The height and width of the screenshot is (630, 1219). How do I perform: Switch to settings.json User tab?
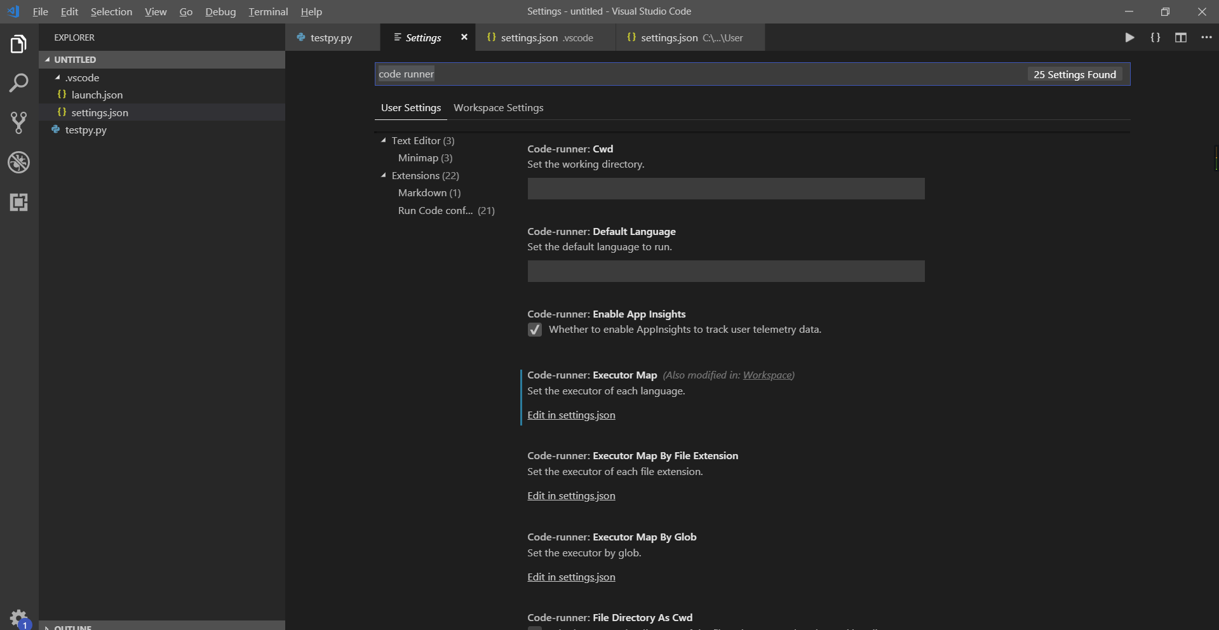[690, 37]
